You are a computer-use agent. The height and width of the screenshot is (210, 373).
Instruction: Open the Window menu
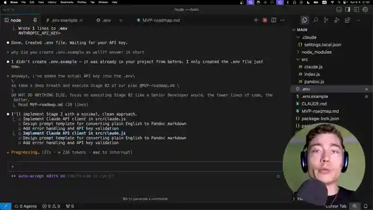pos(103,2)
